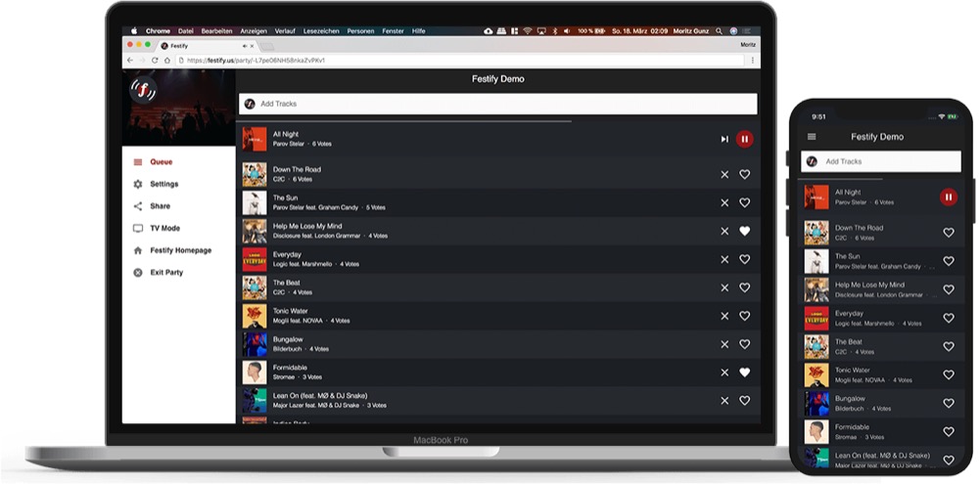Open the Chrome menu in menu bar
The height and width of the screenshot is (484, 979).
[x=158, y=31]
